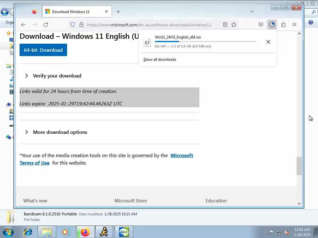Click the Firefox forward arrow button
This screenshot has height=238, width=318.
(x=34, y=25)
